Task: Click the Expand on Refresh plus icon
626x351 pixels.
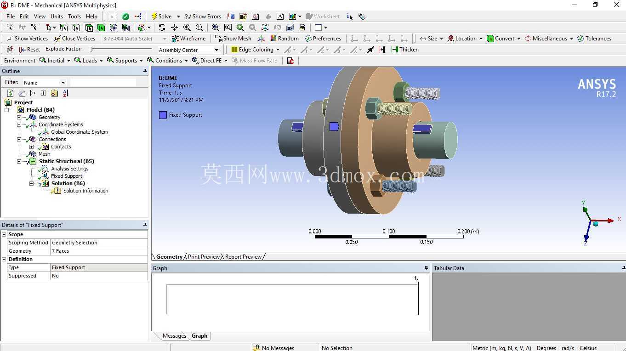Action: [43, 93]
